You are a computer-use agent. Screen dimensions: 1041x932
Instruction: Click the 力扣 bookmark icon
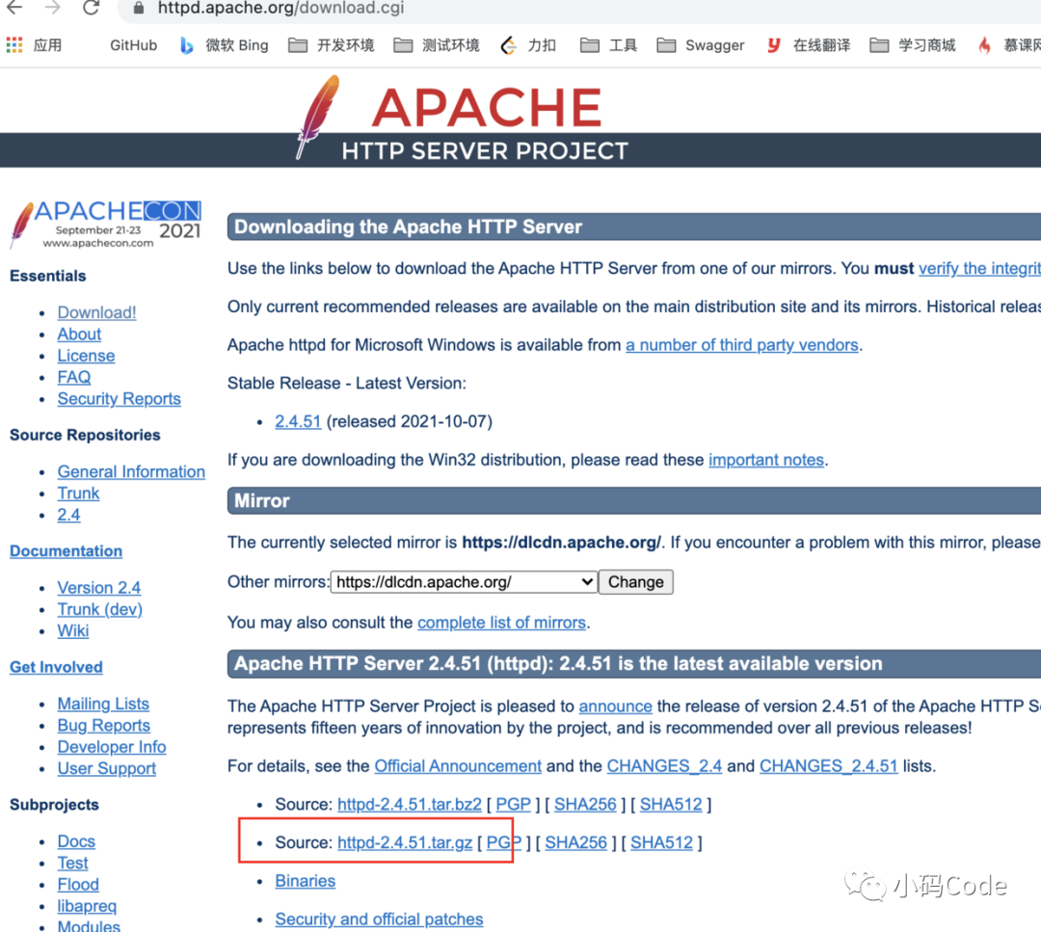tap(508, 44)
